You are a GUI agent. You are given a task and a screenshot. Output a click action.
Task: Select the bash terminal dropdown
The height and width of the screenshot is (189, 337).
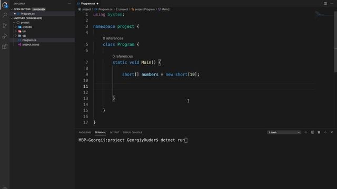point(284,132)
